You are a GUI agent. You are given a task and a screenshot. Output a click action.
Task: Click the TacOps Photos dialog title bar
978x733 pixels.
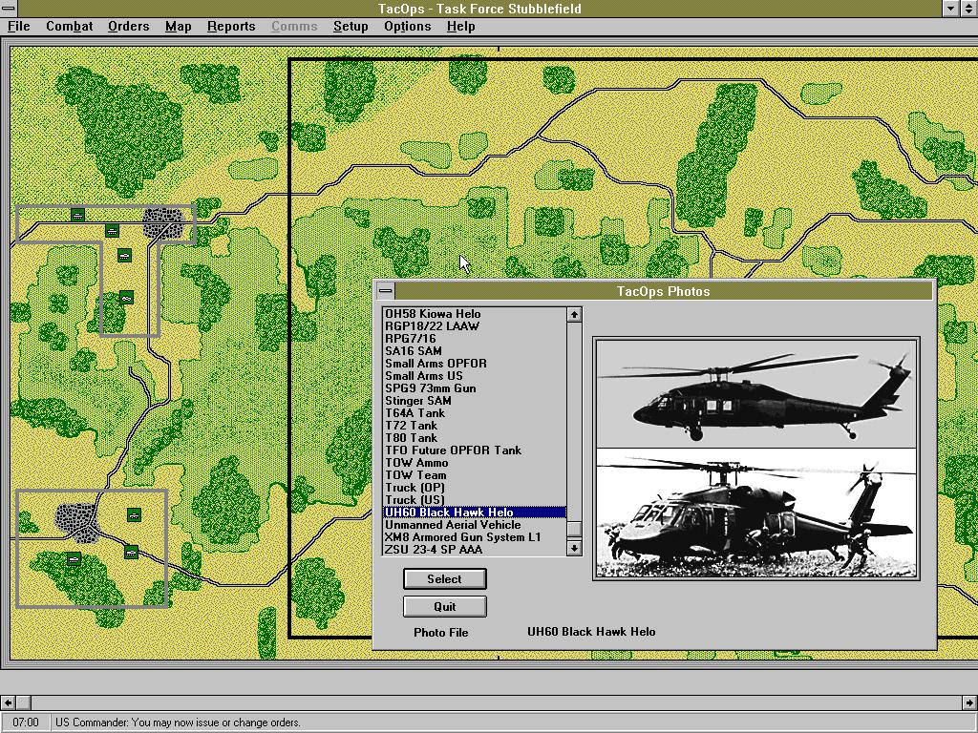[x=664, y=291]
